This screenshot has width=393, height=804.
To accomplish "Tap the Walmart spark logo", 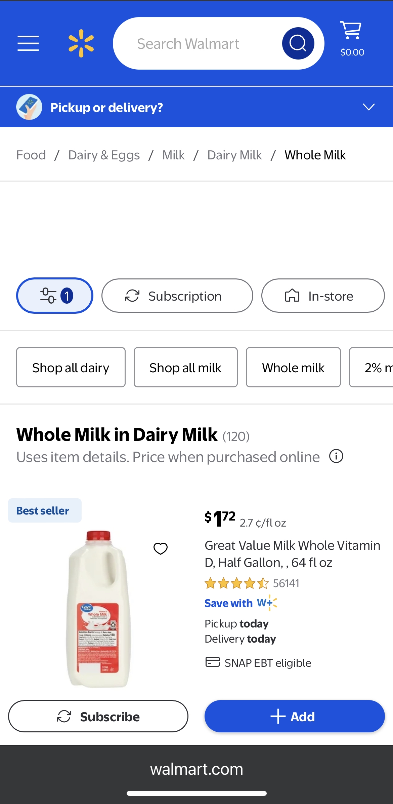I will (x=81, y=43).
